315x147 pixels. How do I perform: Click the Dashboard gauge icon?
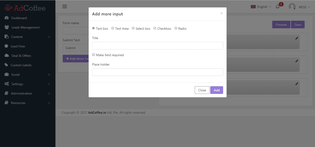click(6, 18)
